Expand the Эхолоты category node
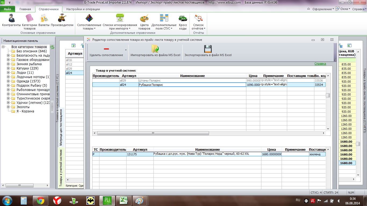 [x=8, y=107]
